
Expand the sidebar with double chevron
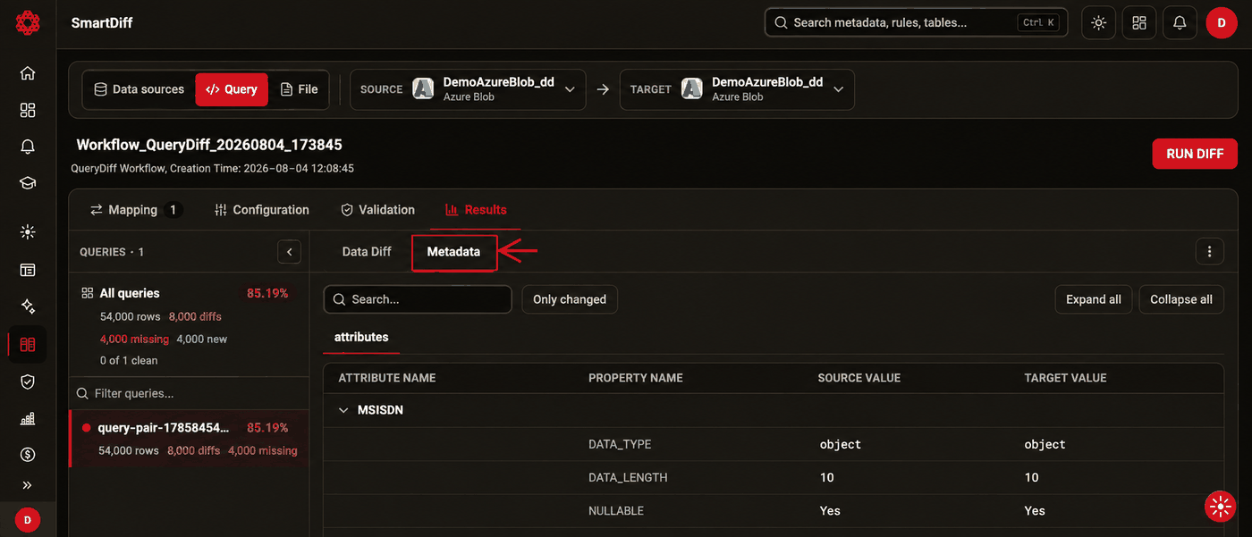[x=28, y=485]
